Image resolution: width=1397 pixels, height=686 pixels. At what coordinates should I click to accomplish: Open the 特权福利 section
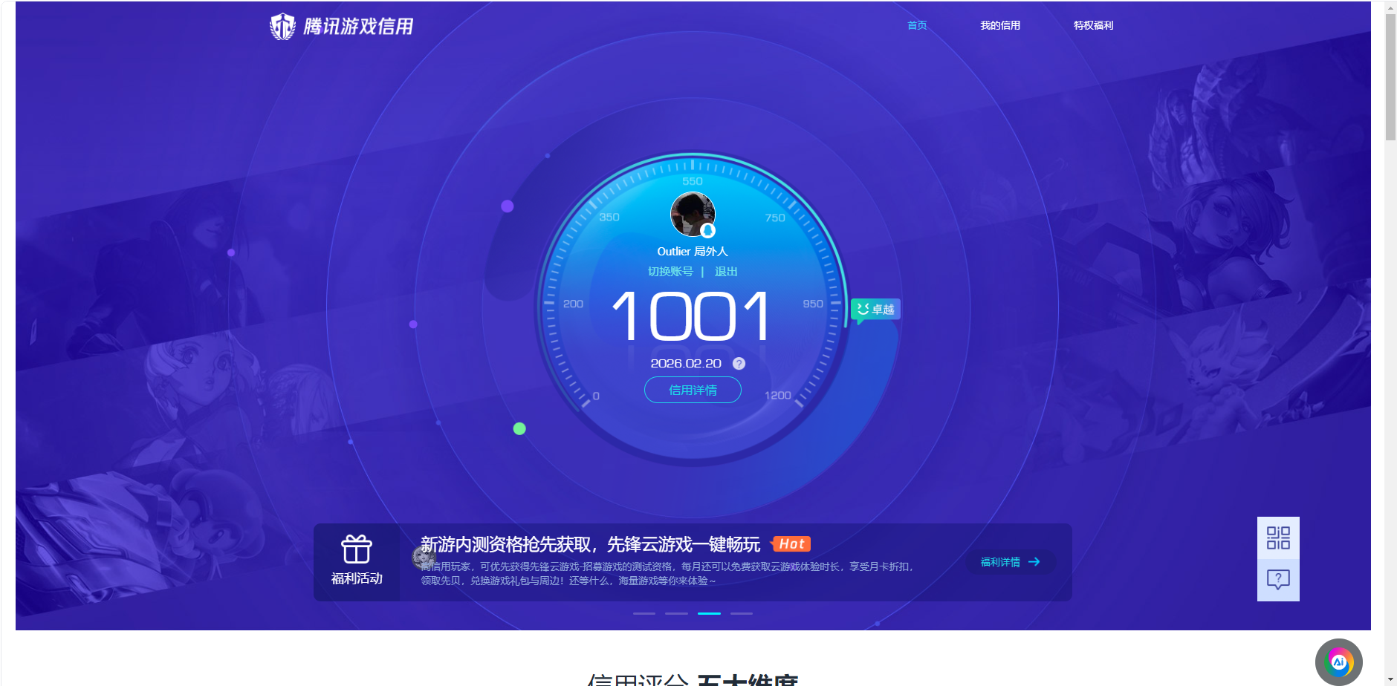click(x=1092, y=24)
